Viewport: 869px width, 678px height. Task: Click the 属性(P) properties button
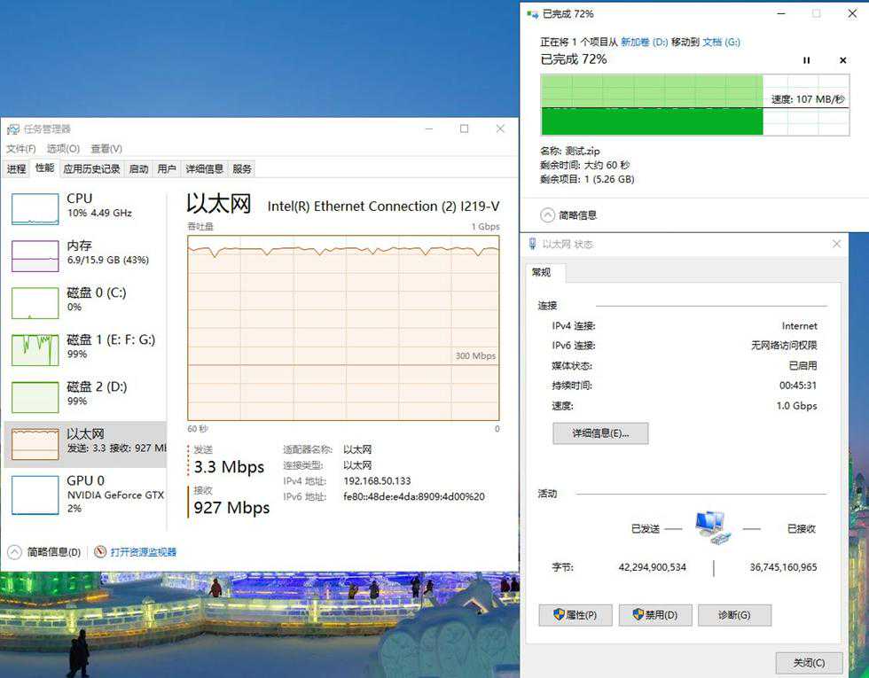575,615
